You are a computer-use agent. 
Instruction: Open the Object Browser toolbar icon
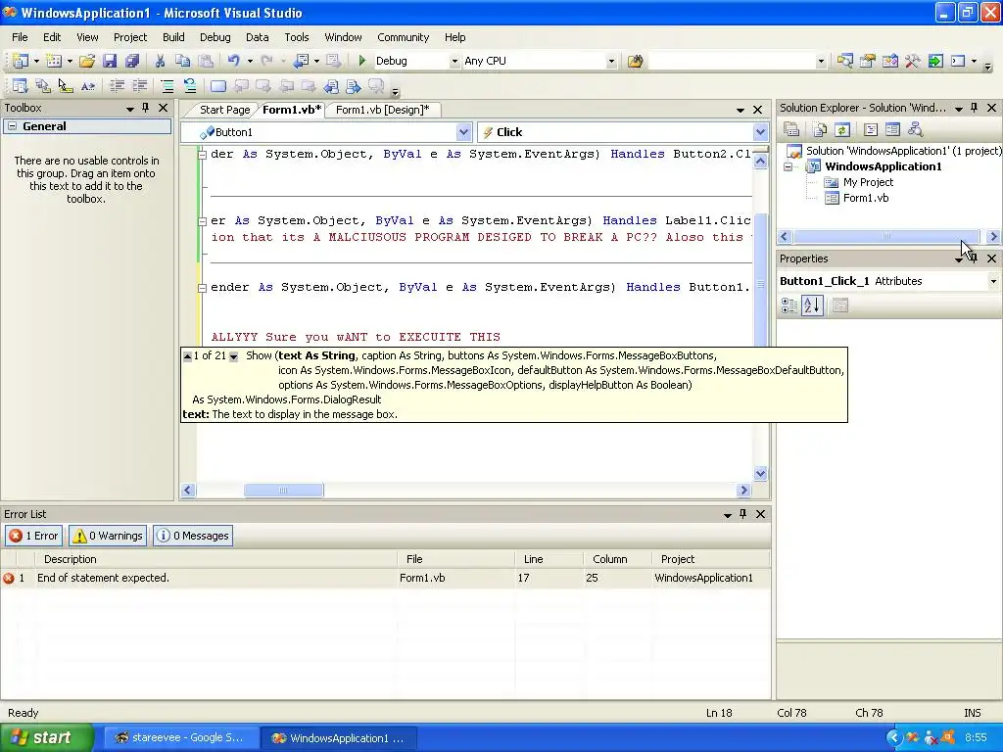(x=890, y=61)
